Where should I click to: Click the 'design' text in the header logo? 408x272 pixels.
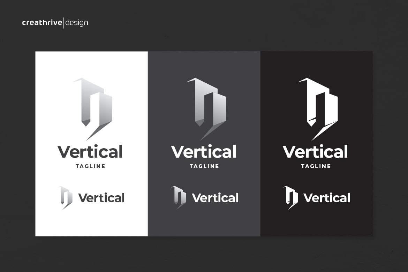point(77,23)
